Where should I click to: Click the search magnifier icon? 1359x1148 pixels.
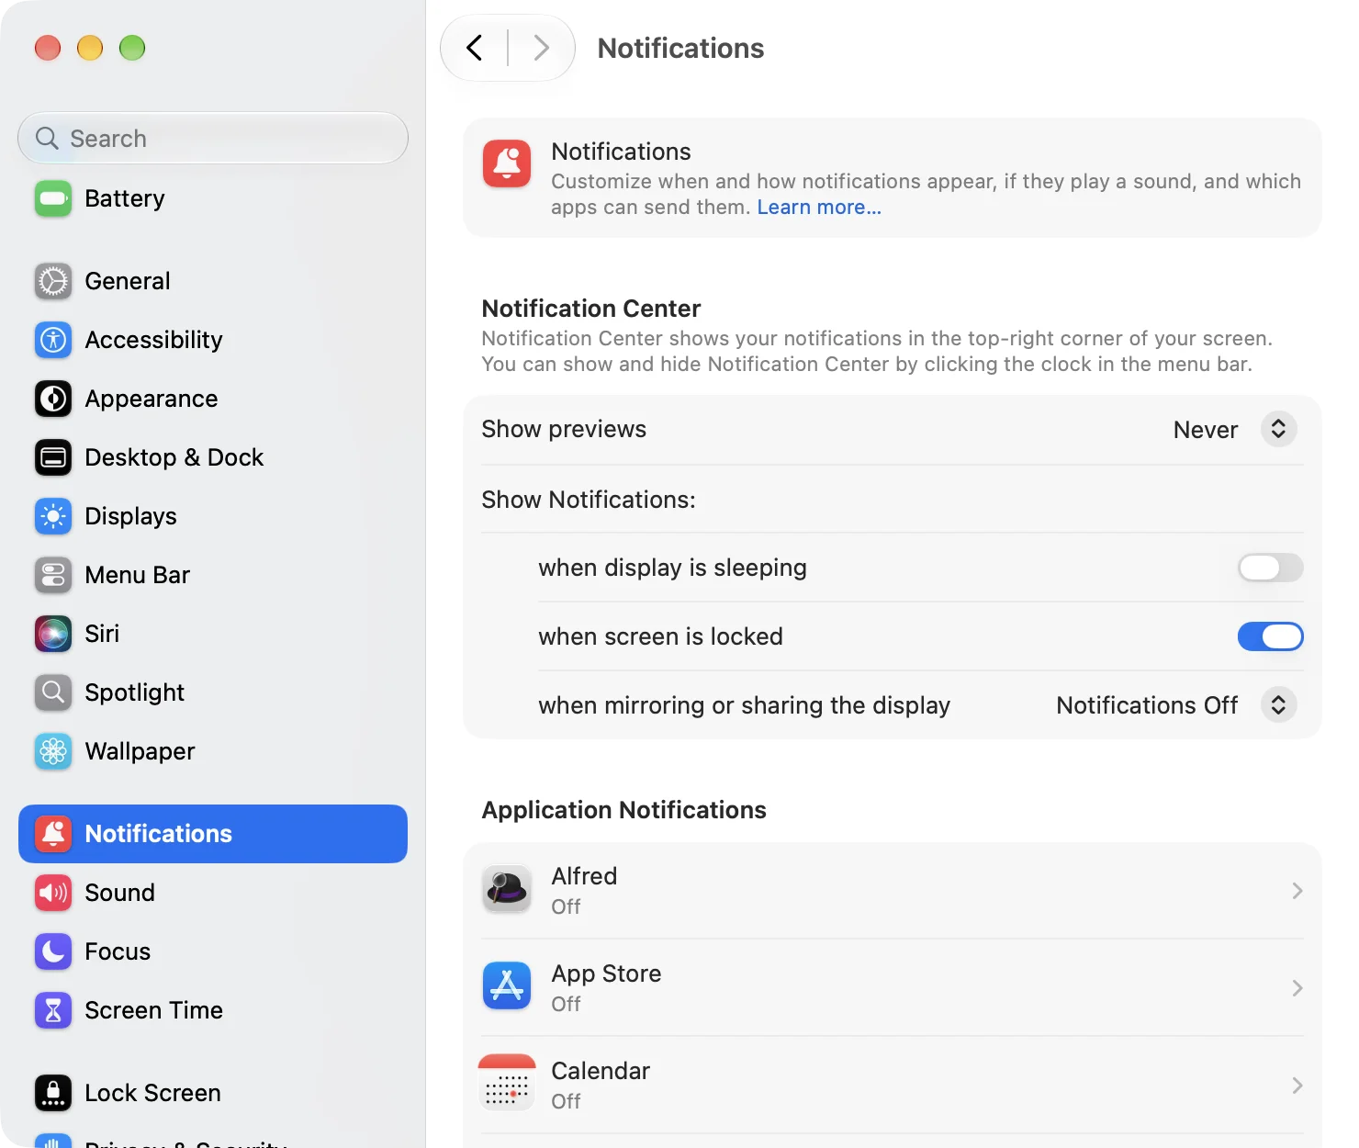click(47, 138)
